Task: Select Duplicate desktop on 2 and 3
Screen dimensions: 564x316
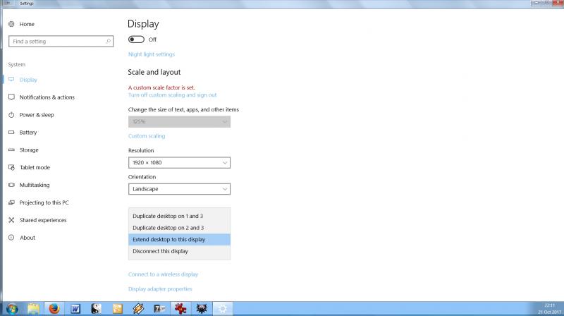Action: point(168,228)
